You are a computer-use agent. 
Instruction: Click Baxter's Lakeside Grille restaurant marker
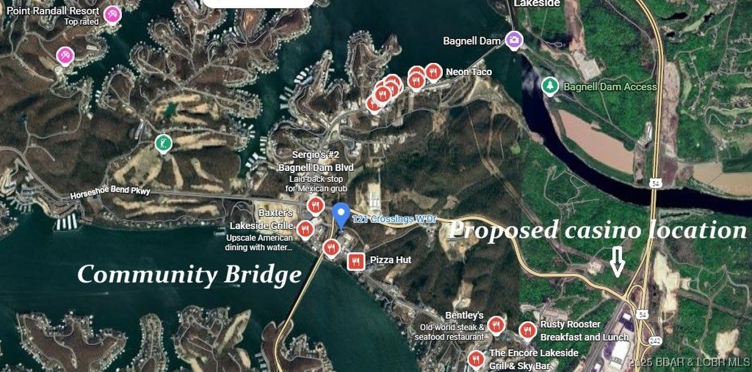pos(305,230)
